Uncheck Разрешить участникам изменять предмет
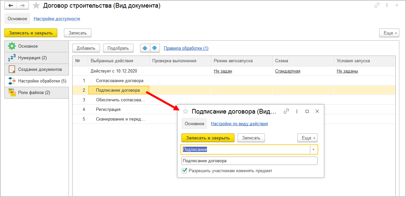Viewport: 406px width, 197px height. [185, 171]
